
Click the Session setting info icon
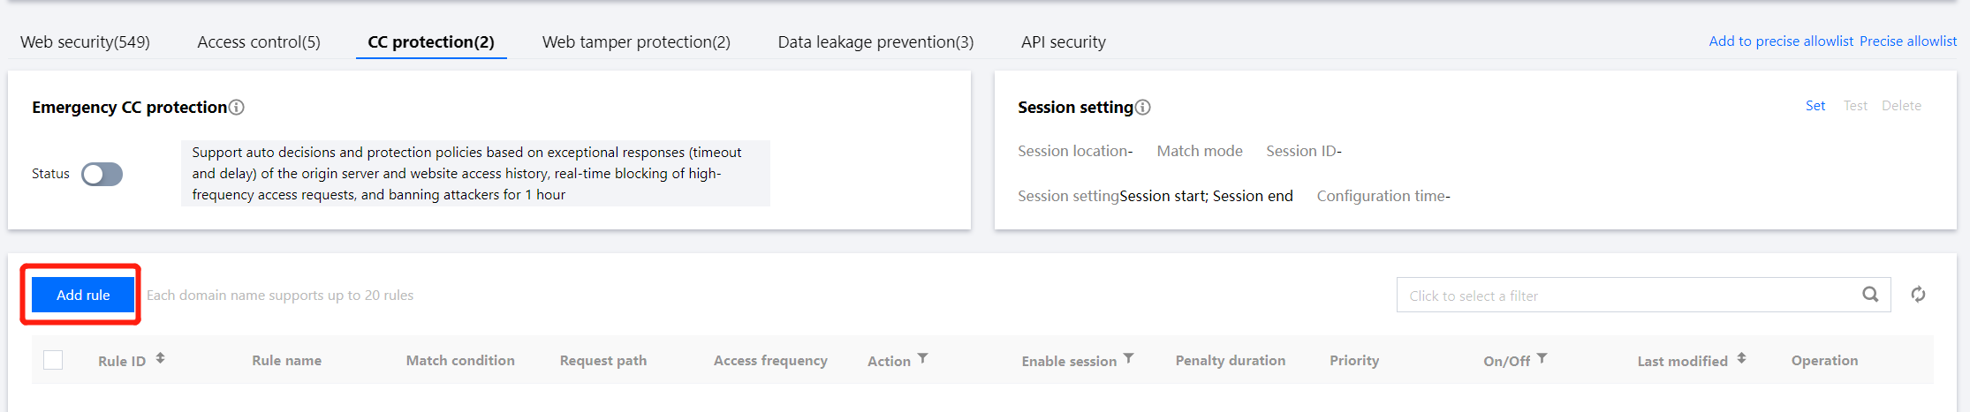click(x=1142, y=108)
